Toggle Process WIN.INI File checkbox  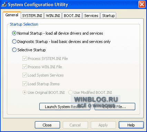coord(24,67)
